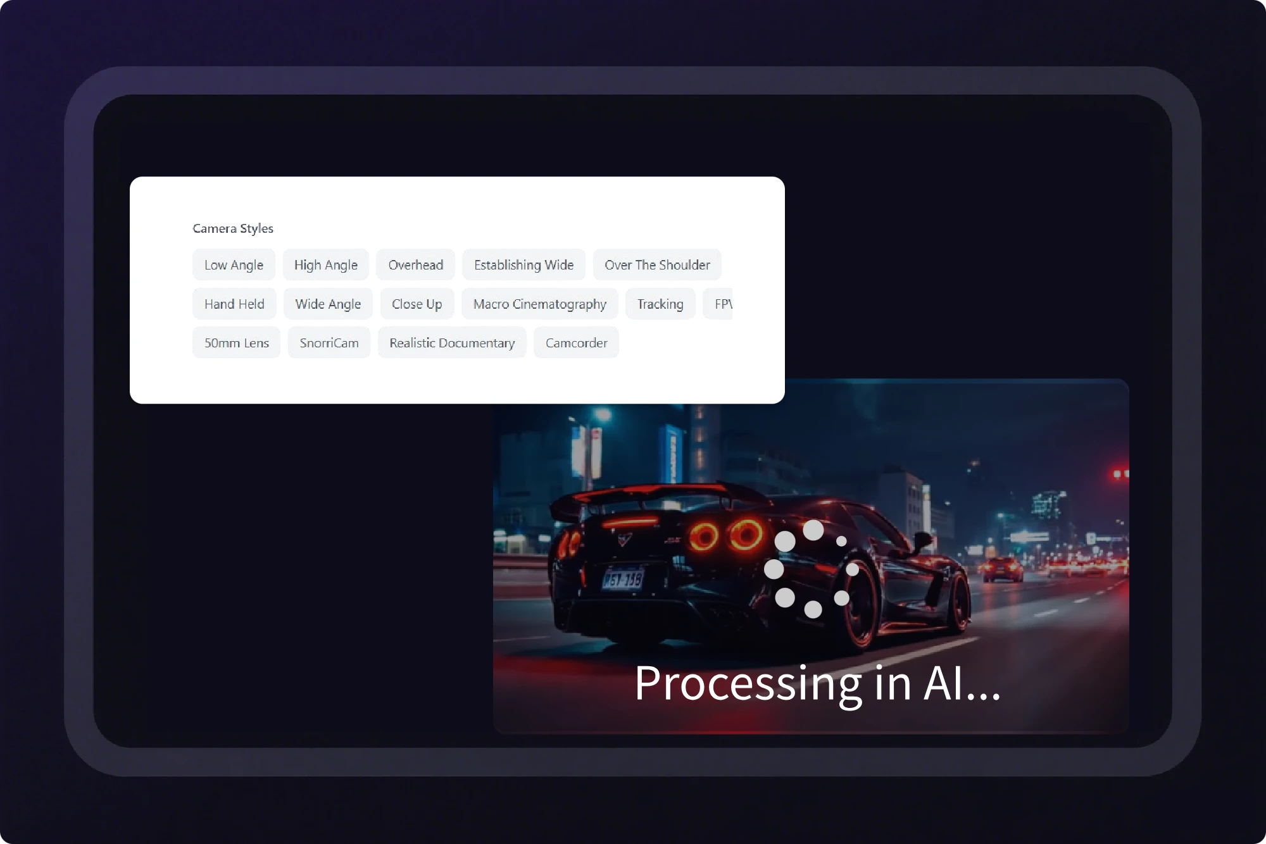The height and width of the screenshot is (844, 1266).
Task: Select Realistic Documentary style
Action: click(x=452, y=343)
